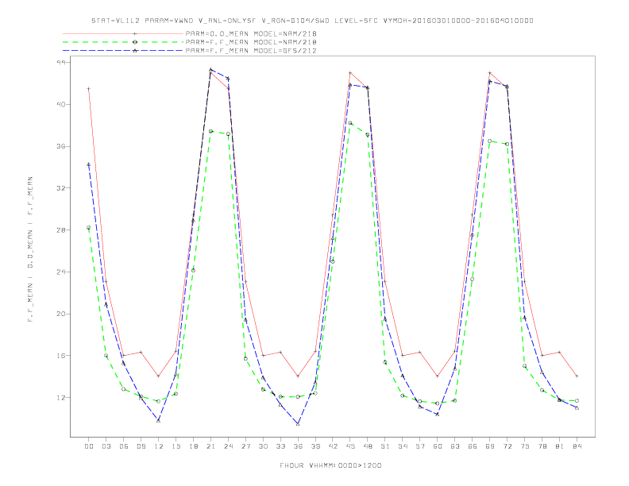Screen dimensions: 629x486
Task: Click x-axis forecast hour label 39
Action: [315, 446]
